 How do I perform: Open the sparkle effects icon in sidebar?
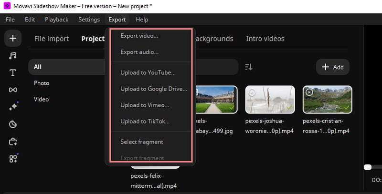coord(13,107)
